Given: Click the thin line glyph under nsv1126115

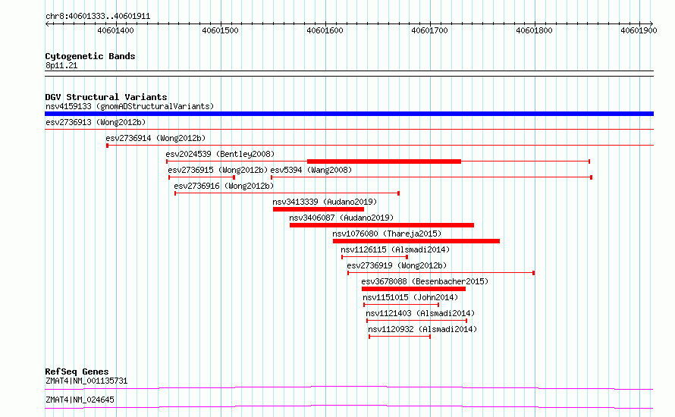Looking at the screenshot, I should (375, 257).
